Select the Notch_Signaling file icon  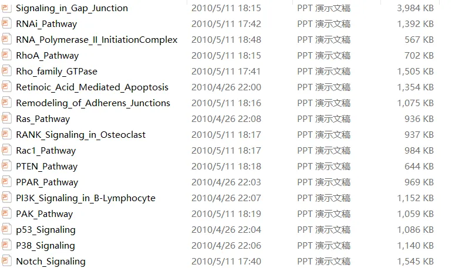6,262
